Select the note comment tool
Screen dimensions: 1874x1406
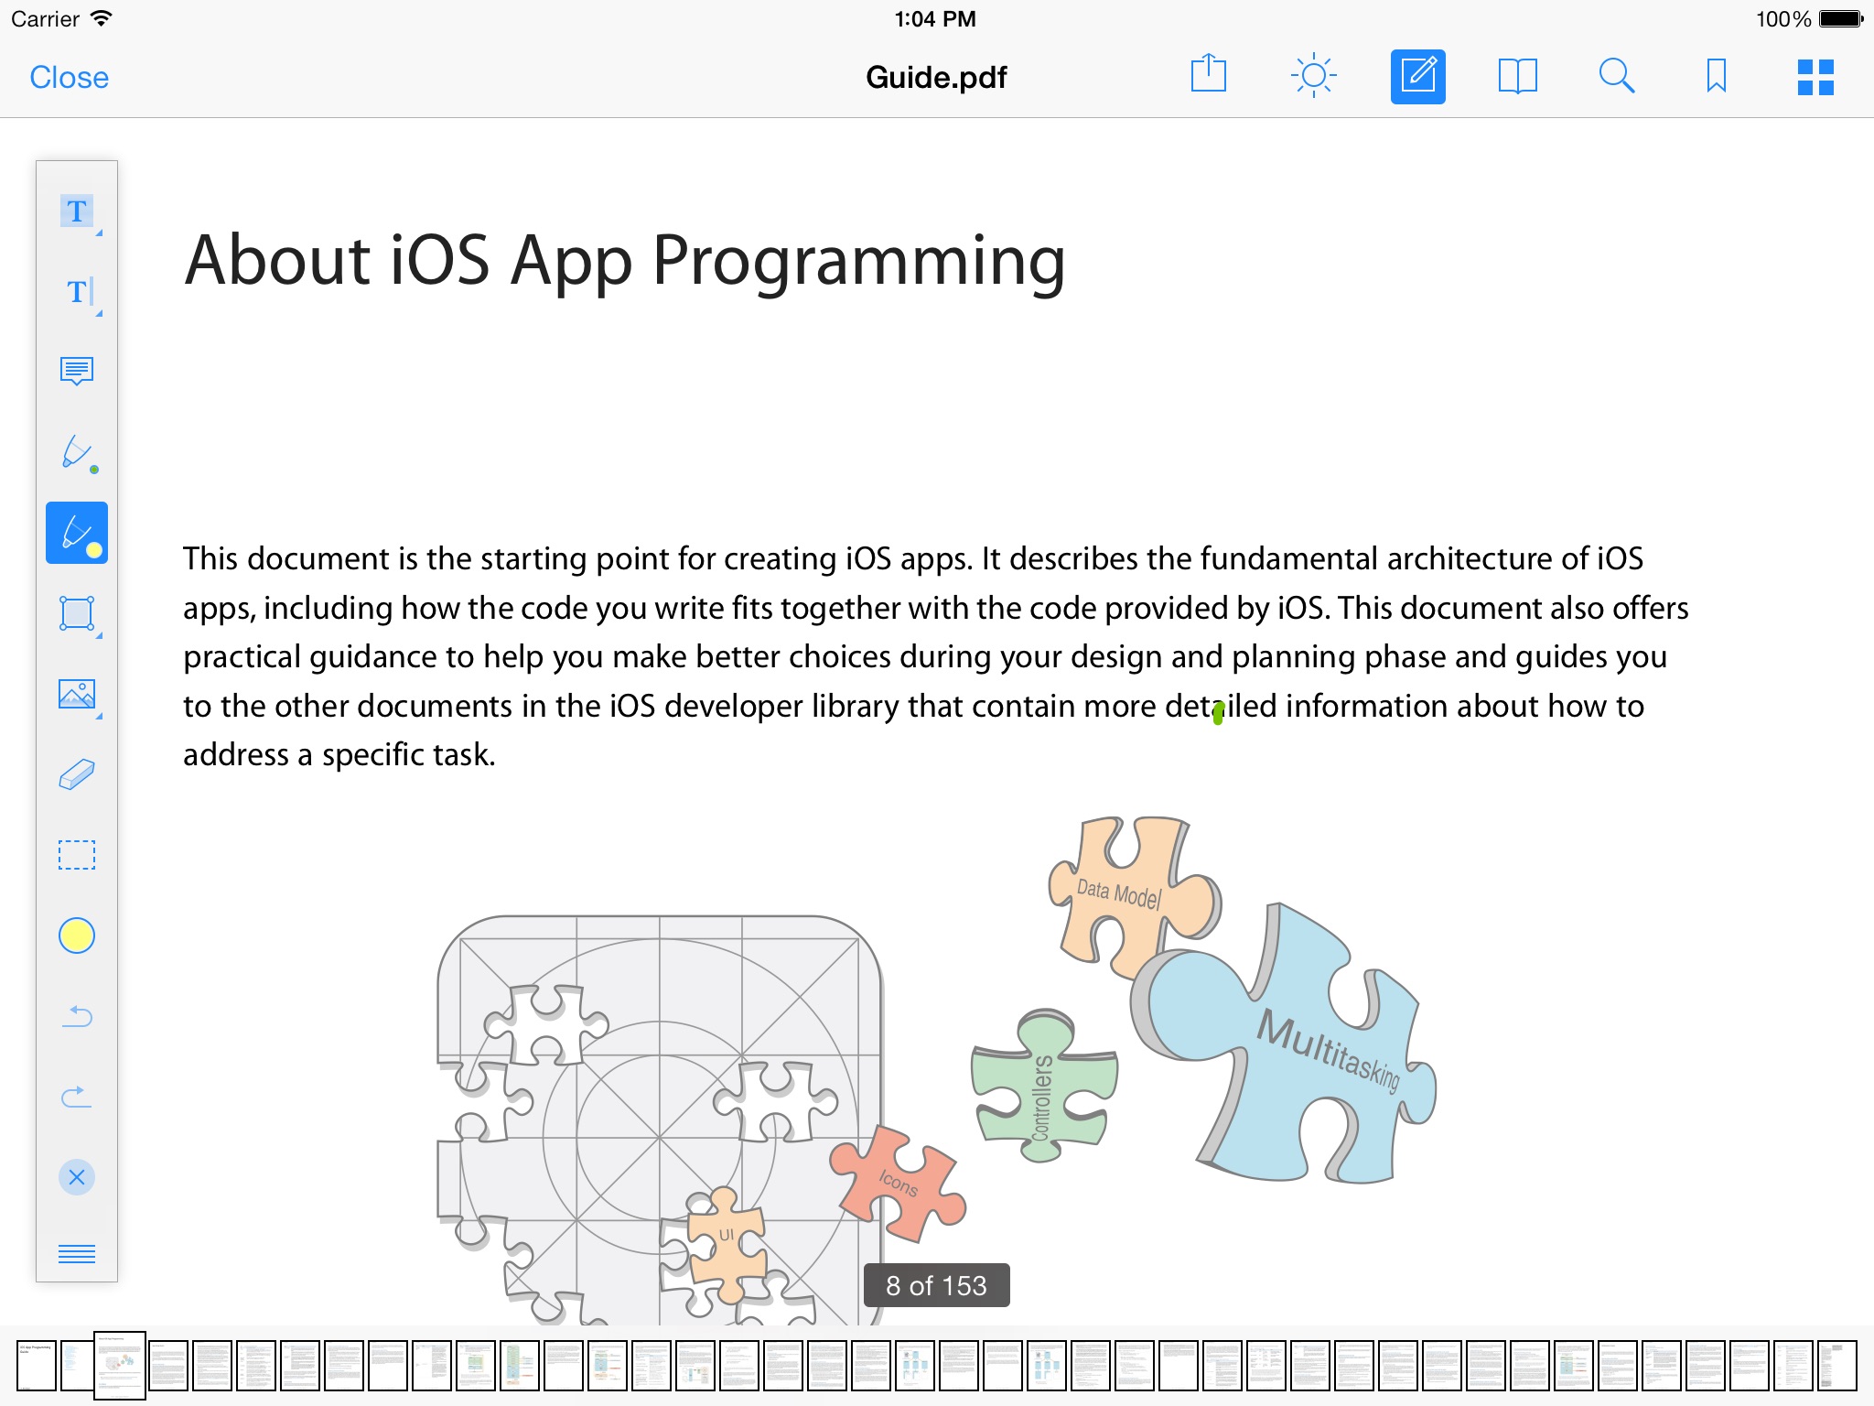click(x=77, y=372)
